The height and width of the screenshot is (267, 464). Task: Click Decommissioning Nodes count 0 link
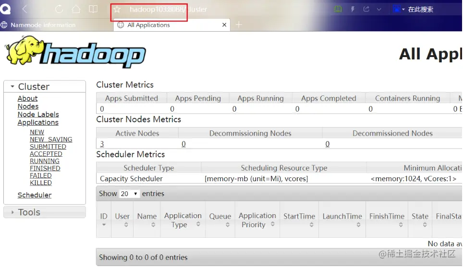[x=183, y=144]
